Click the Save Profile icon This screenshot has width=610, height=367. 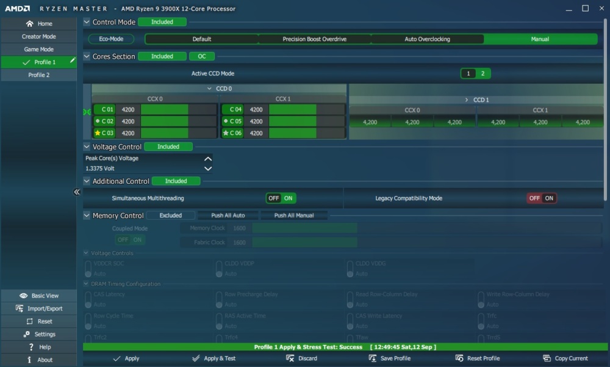click(372, 358)
